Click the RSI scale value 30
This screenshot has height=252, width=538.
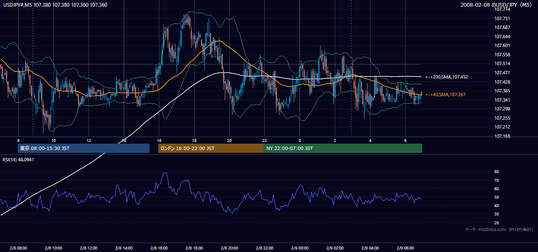497,214
